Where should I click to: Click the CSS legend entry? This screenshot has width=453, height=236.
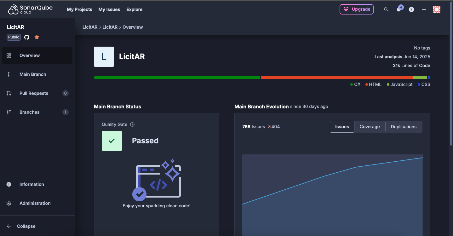(x=424, y=84)
